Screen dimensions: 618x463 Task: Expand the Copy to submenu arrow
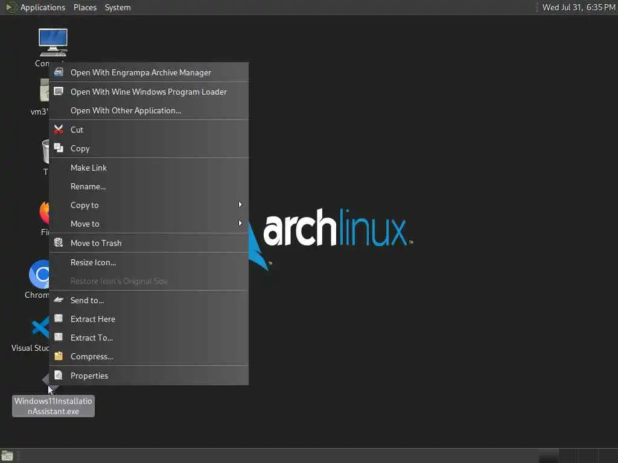point(240,204)
